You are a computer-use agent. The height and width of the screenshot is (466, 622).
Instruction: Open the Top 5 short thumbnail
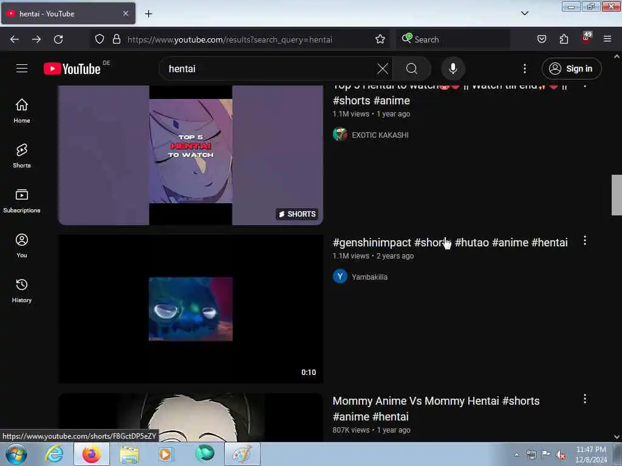tap(190, 155)
